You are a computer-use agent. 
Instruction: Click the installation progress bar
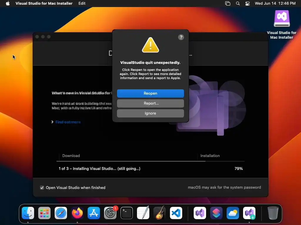point(150,161)
